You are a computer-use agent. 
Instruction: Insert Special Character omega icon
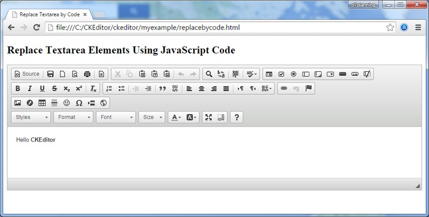[x=79, y=103]
